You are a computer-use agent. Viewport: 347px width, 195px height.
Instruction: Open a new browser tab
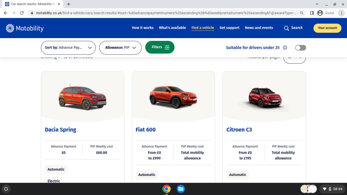(x=69, y=4)
